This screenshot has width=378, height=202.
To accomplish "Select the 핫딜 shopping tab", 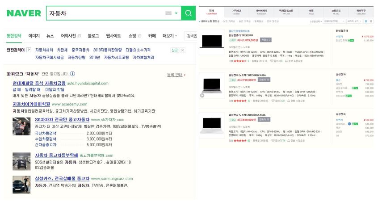I will point(311,12).
